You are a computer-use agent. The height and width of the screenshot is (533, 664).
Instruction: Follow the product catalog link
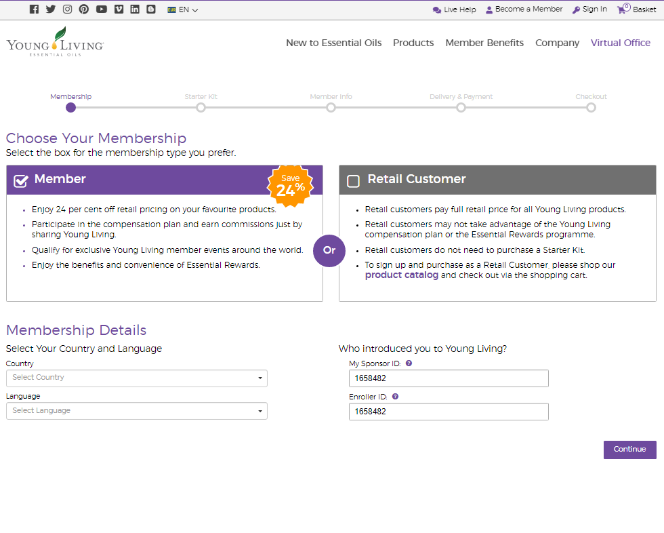pyautogui.click(x=401, y=275)
